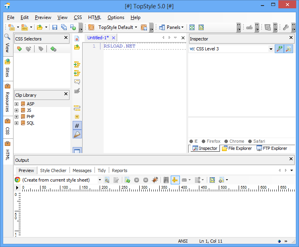299x247 pixels.
Task: Click the undock preview icon in Output toolbar
Action: tap(212, 180)
